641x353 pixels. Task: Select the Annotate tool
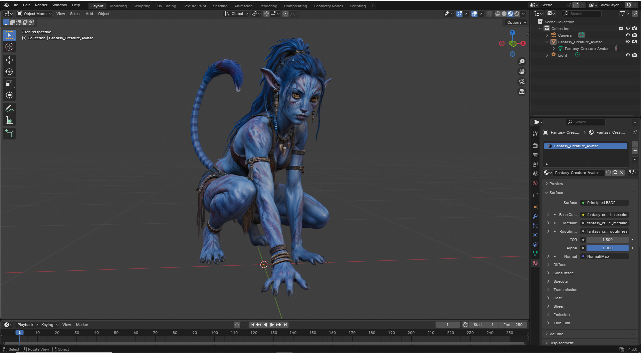pyautogui.click(x=9, y=108)
